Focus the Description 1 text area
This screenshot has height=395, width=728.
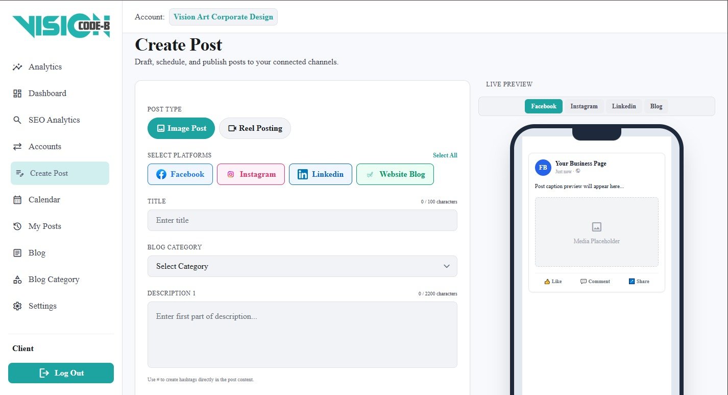pyautogui.click(x=302, y=335)
